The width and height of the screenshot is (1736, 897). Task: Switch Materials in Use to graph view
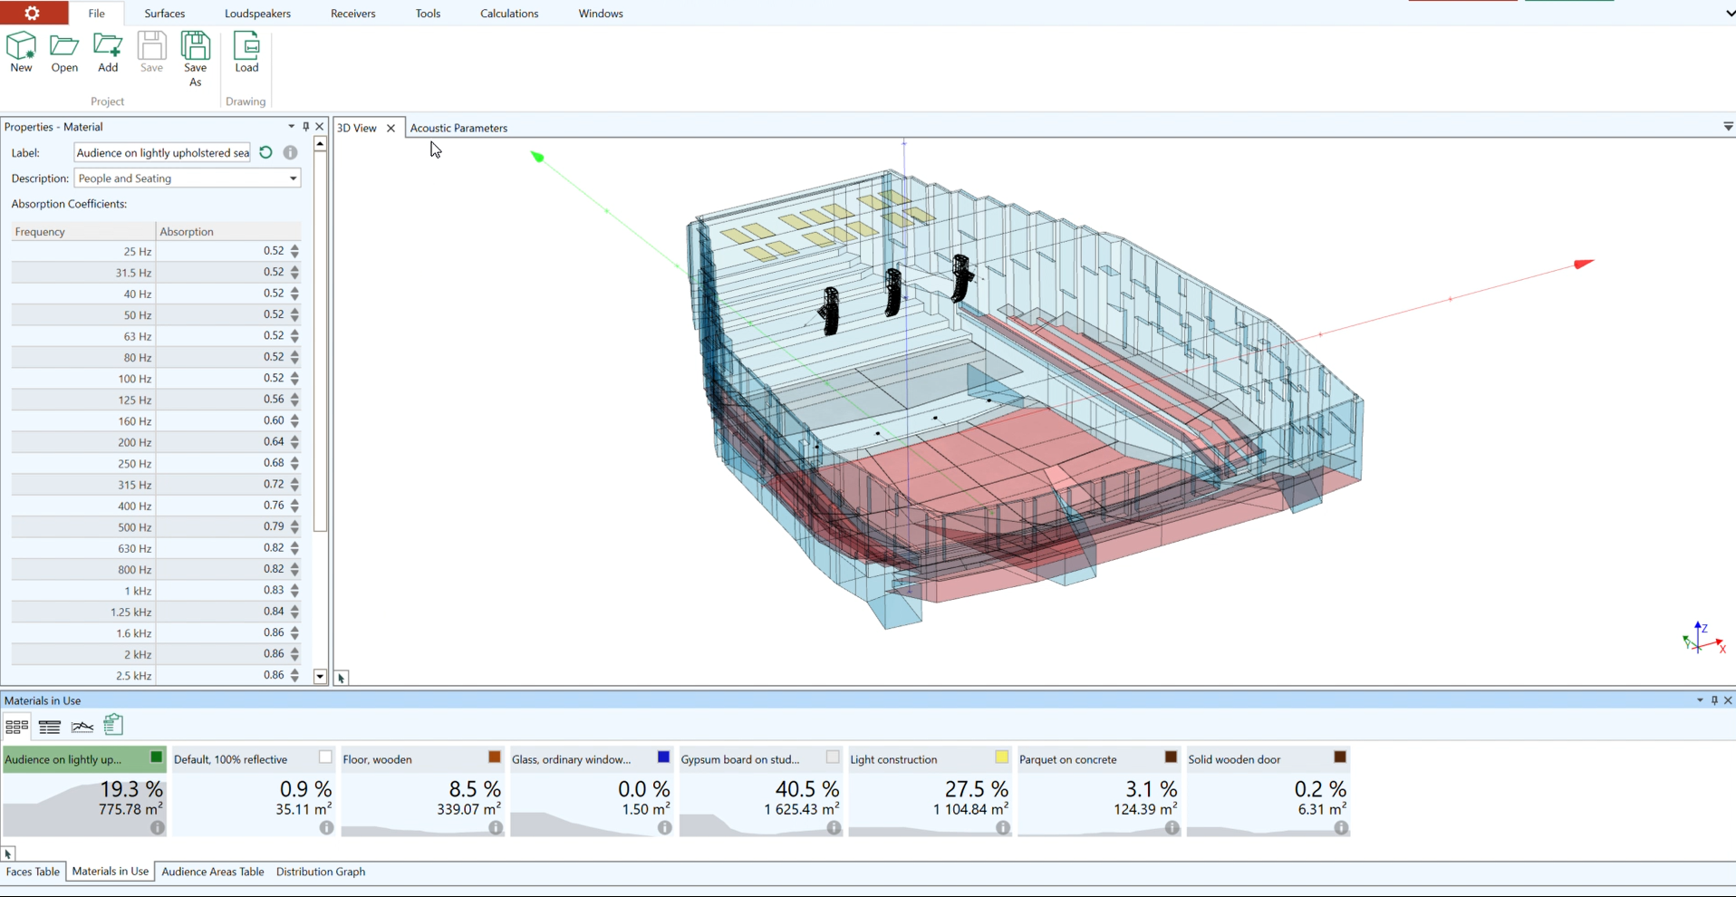[x=82, y=726]
